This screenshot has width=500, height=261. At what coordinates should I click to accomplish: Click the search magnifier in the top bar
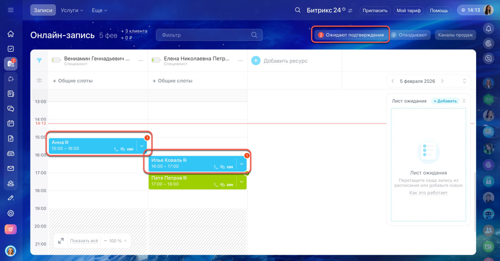point(298,10)
